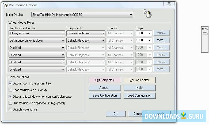The width and height of the screenshot is (209, 125).
Task: Toggle Display icon in the system tray
Action: tap(10, 83)
